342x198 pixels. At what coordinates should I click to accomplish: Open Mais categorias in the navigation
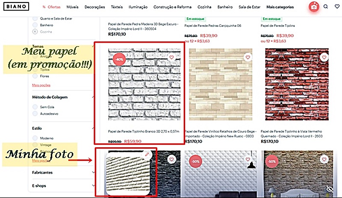tap(280, 7)
